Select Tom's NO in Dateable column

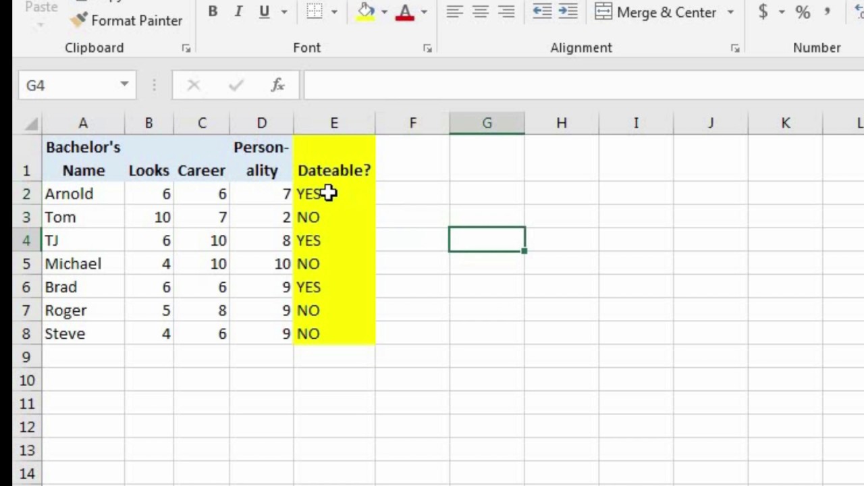pyautogui.click(x=334, y=217)
